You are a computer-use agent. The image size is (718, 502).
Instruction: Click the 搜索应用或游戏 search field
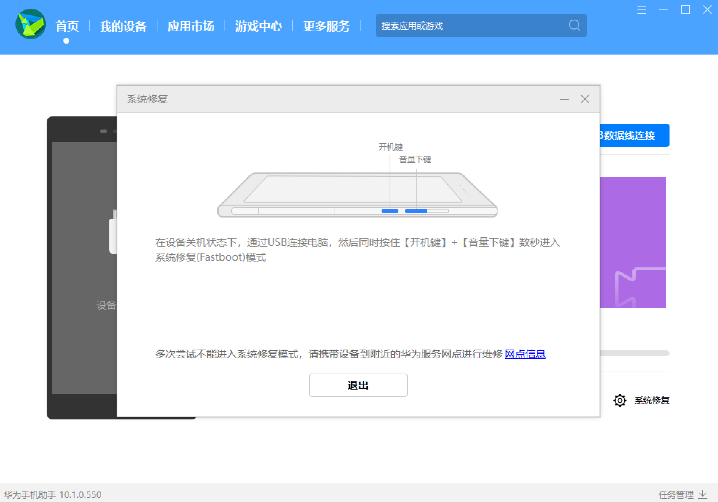(474, 25)
